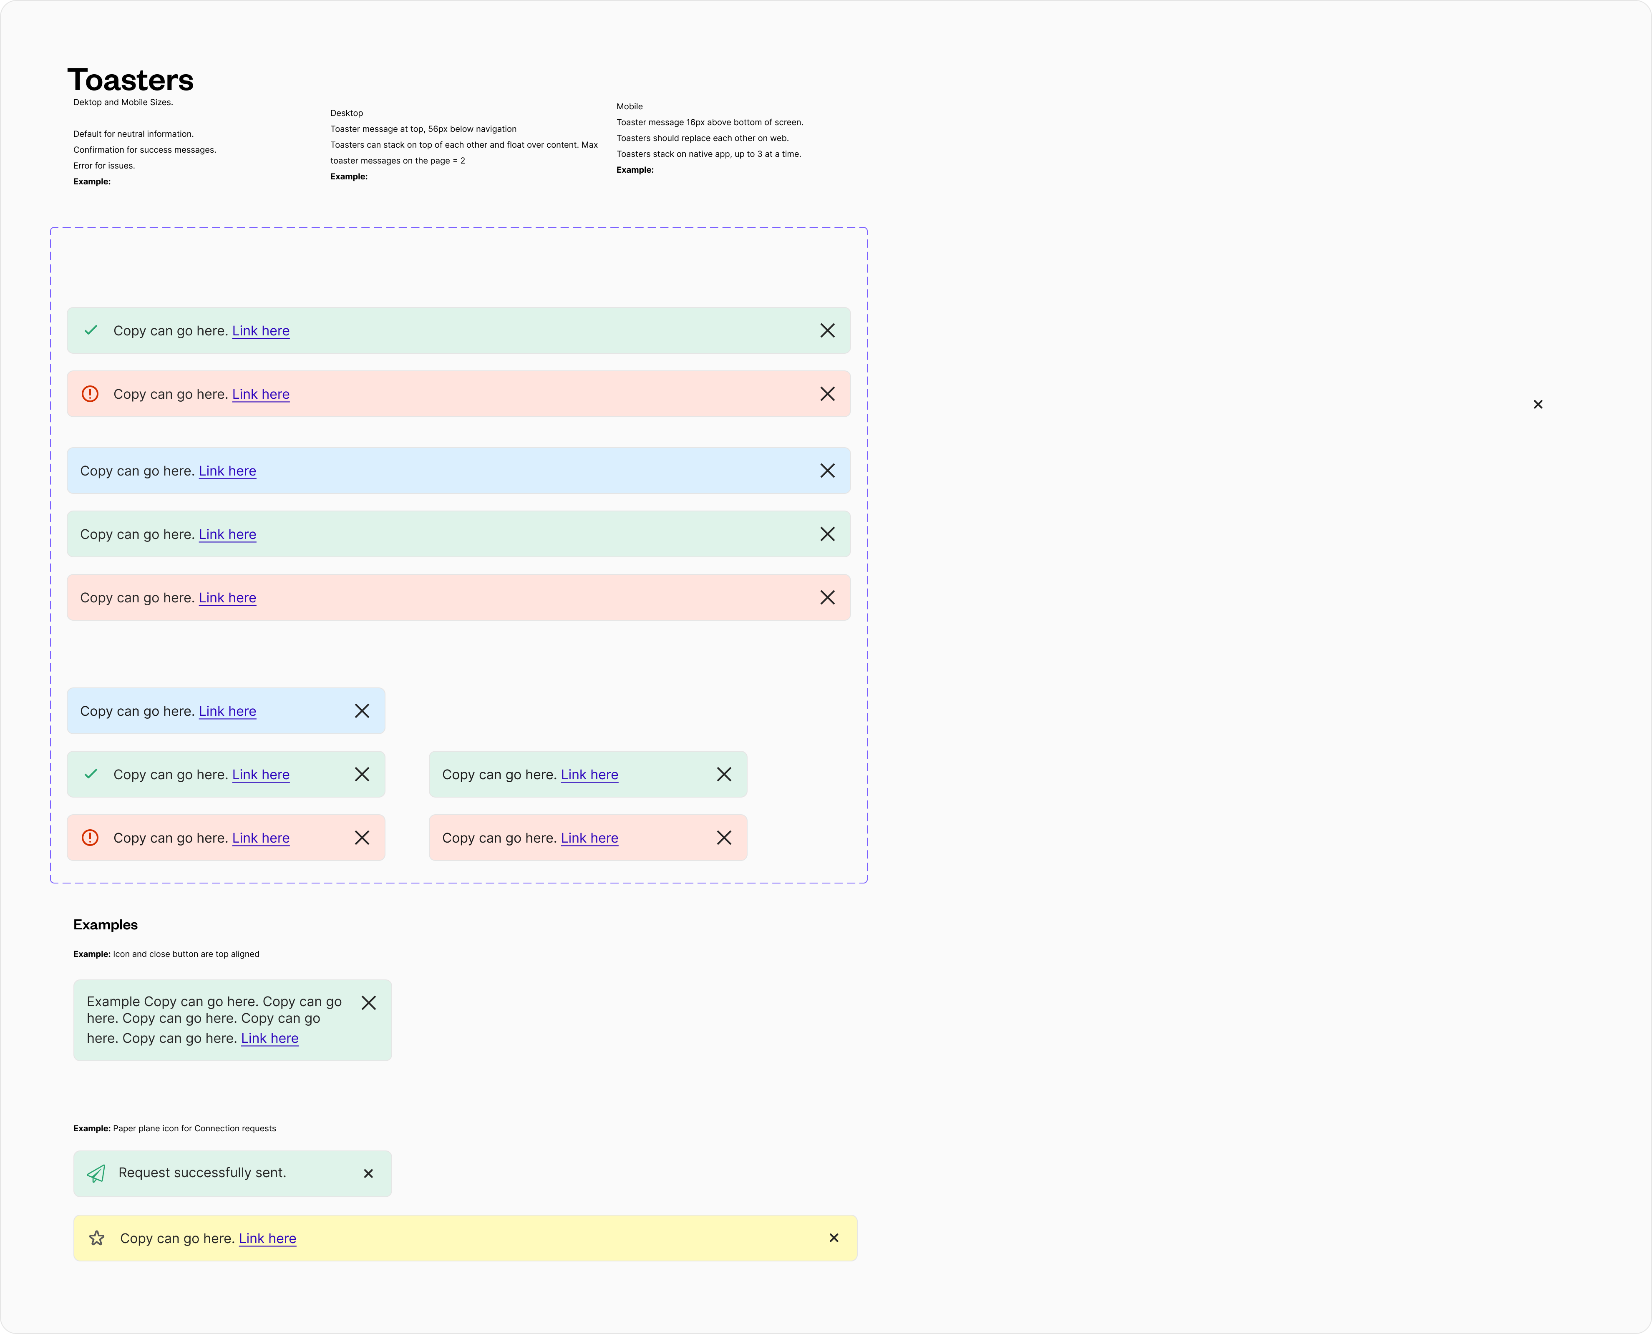Viewport: 1652px width, 1334px height.
Task: Click alert icon in compact red toaster
Action: tap(90, 838)
